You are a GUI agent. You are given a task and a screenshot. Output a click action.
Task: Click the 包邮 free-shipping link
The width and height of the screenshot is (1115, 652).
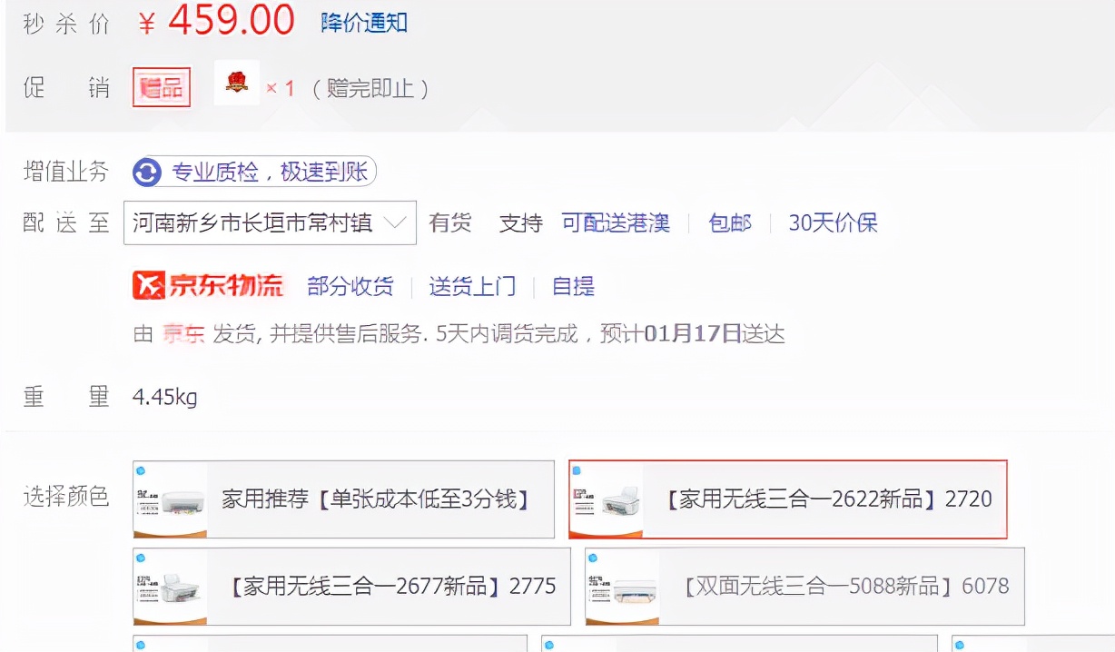click(x=729, y=222)
